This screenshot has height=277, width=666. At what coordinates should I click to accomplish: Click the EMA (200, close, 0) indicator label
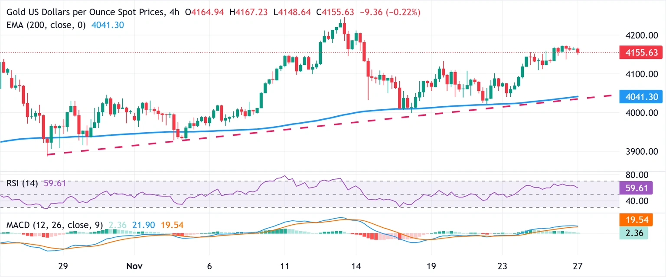[45, 25]
